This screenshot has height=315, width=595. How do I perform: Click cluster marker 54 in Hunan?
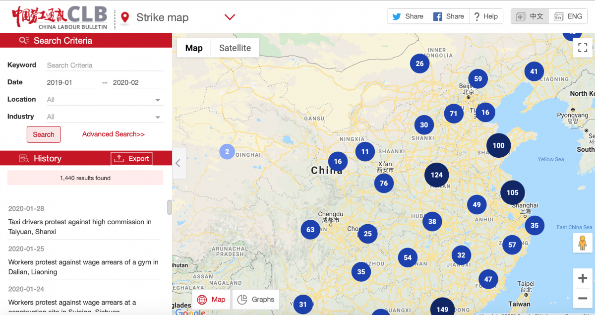(408, 257)
